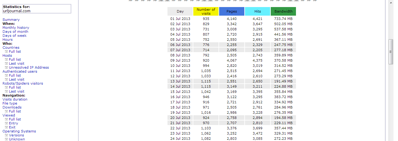Click icon beside Downloads Full list
The image size is (398, 141).
6,111
